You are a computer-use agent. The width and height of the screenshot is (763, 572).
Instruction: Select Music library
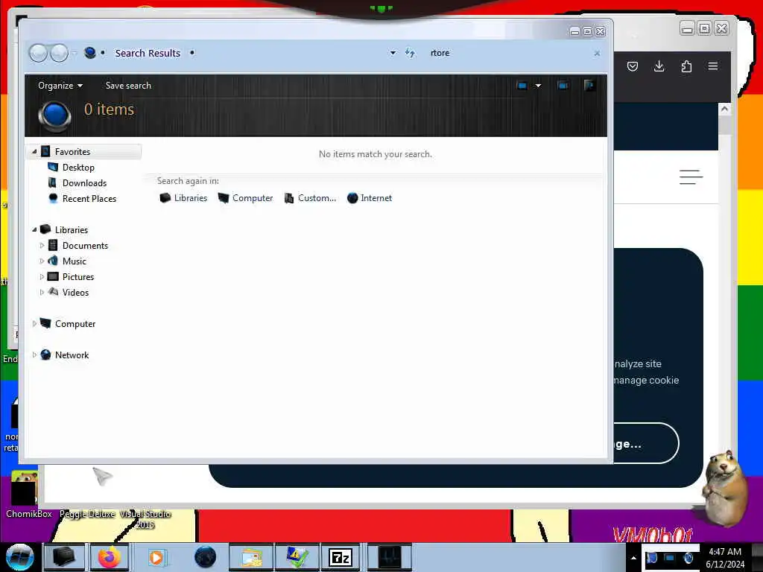click(x=75, y=261)
